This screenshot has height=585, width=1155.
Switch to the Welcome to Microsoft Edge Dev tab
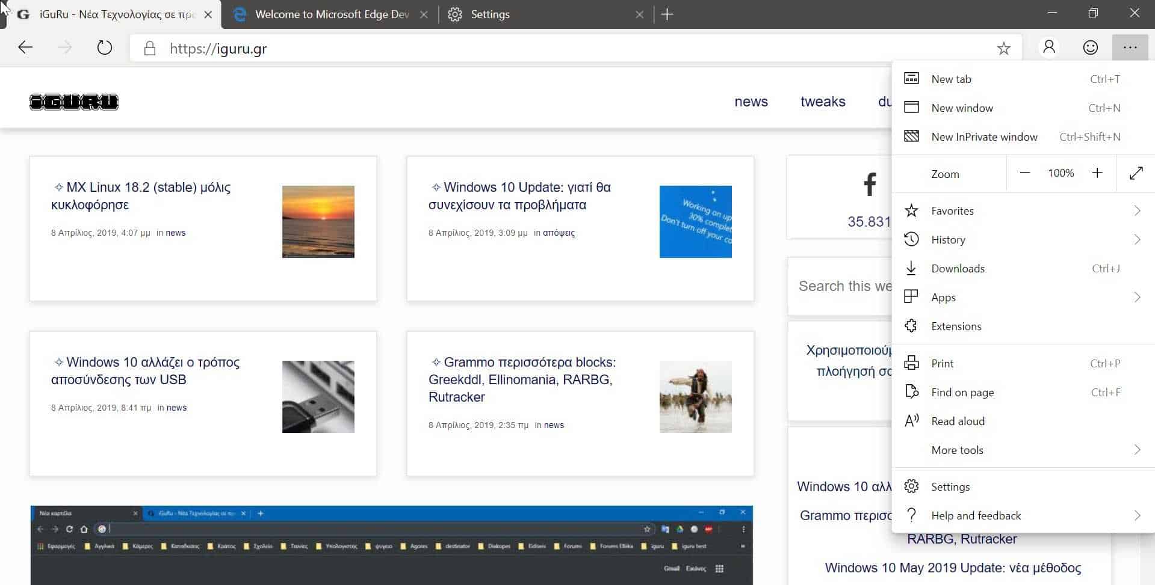click(330, 14)
